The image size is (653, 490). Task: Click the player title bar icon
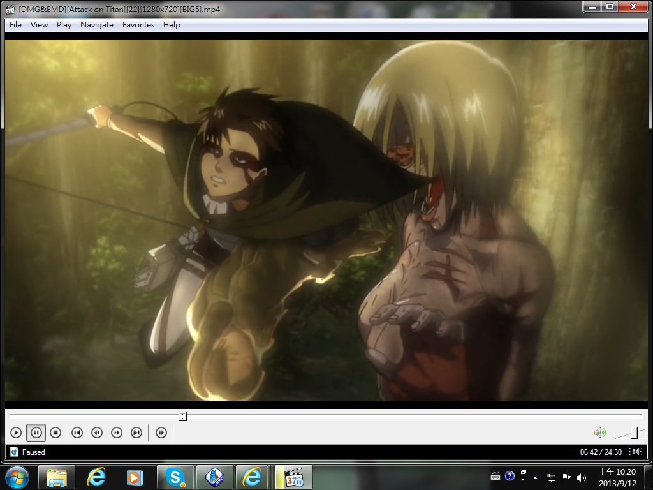[x=10, y=9]
